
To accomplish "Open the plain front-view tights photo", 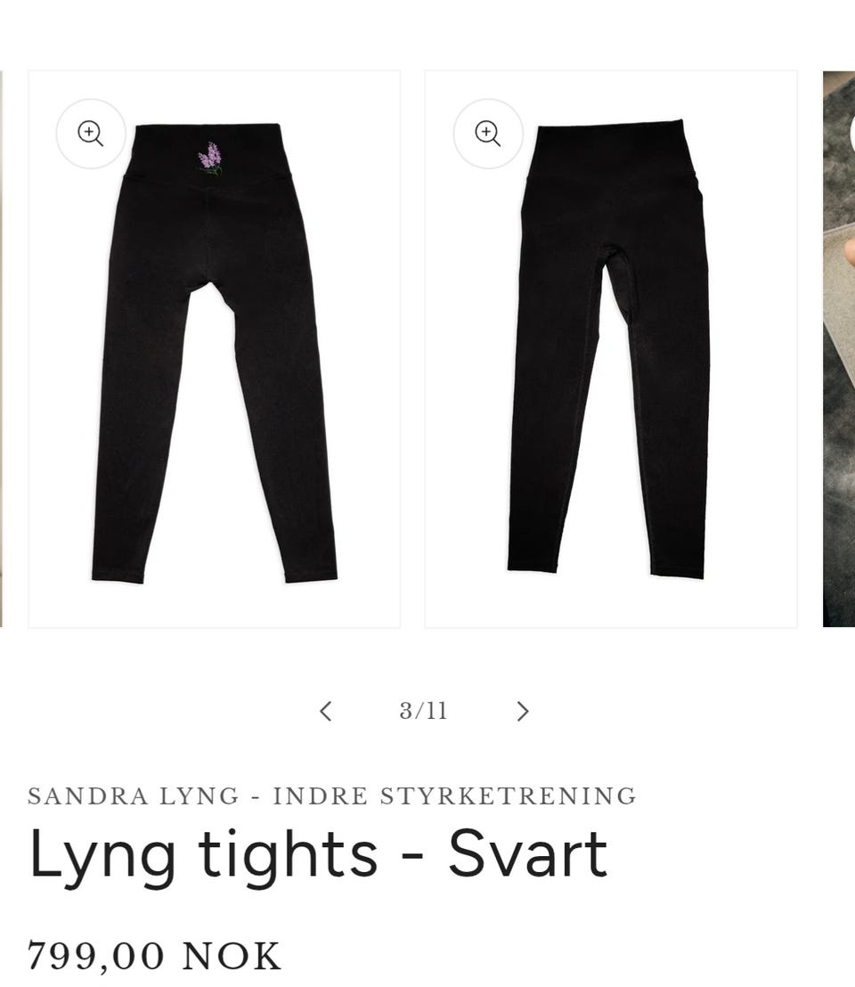I will 611,349.
